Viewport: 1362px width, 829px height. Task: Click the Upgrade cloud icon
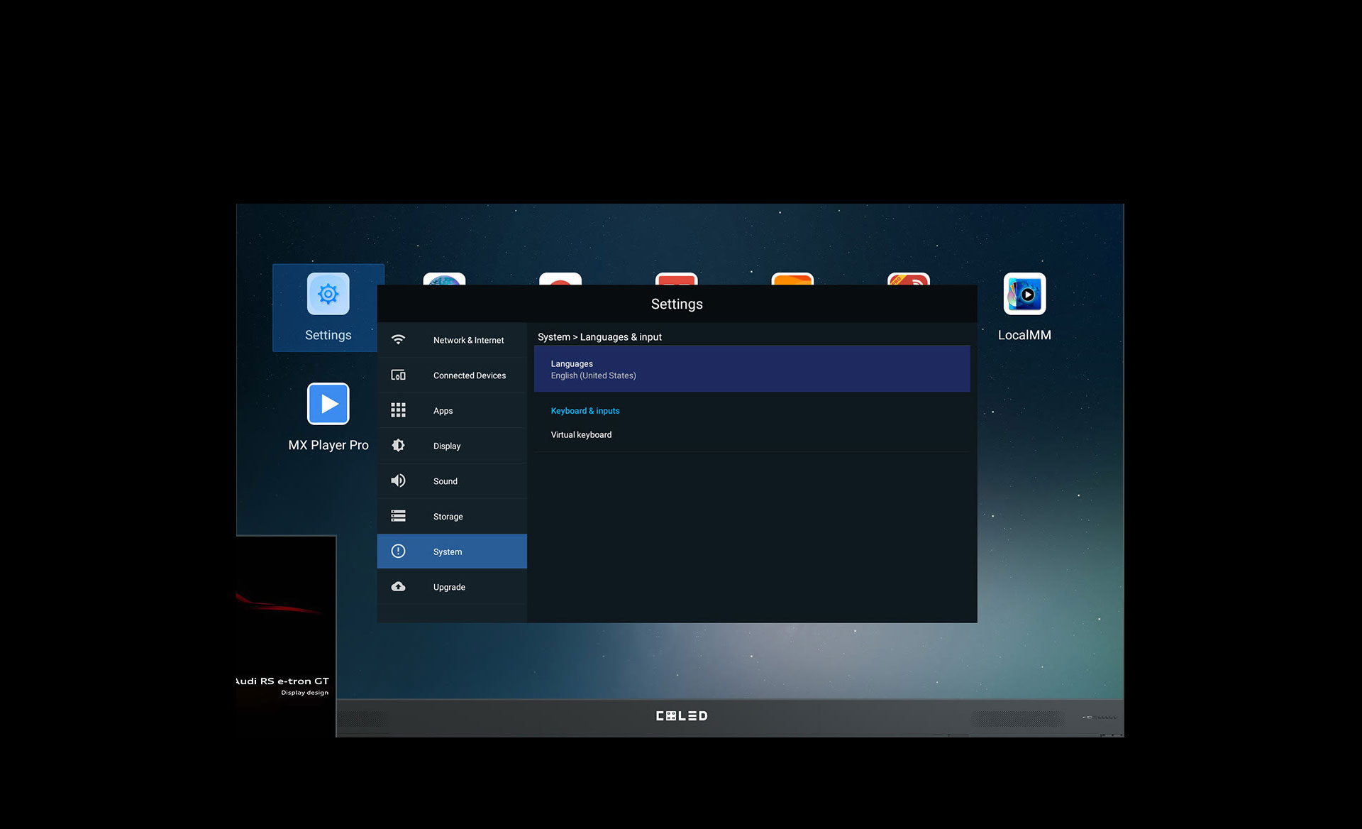point(398,587)
